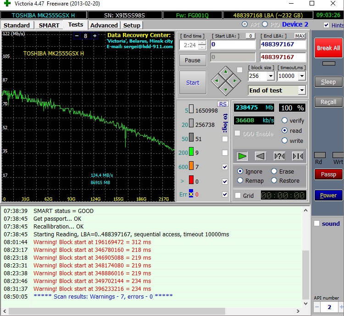Click the green play arrow button
The height and width of the screenshot is (316, 344).
tap(242, 156)
